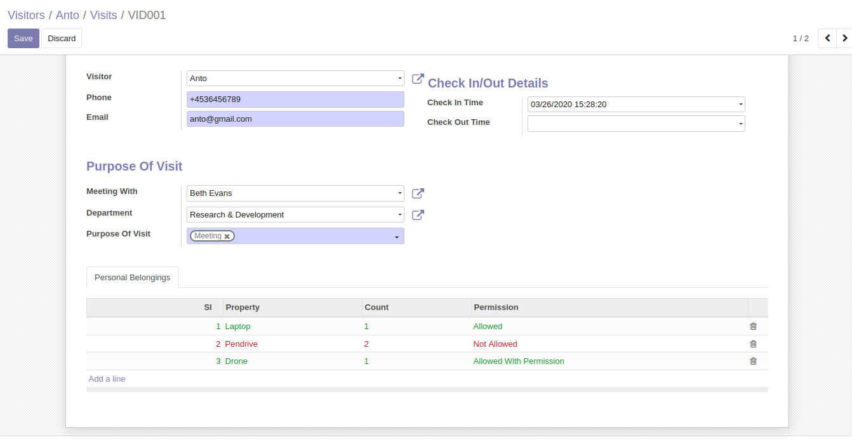Image resolution: width=852 pixels, height=440 pixels.
Task: Discard the changes
Action: click(62, 39)
